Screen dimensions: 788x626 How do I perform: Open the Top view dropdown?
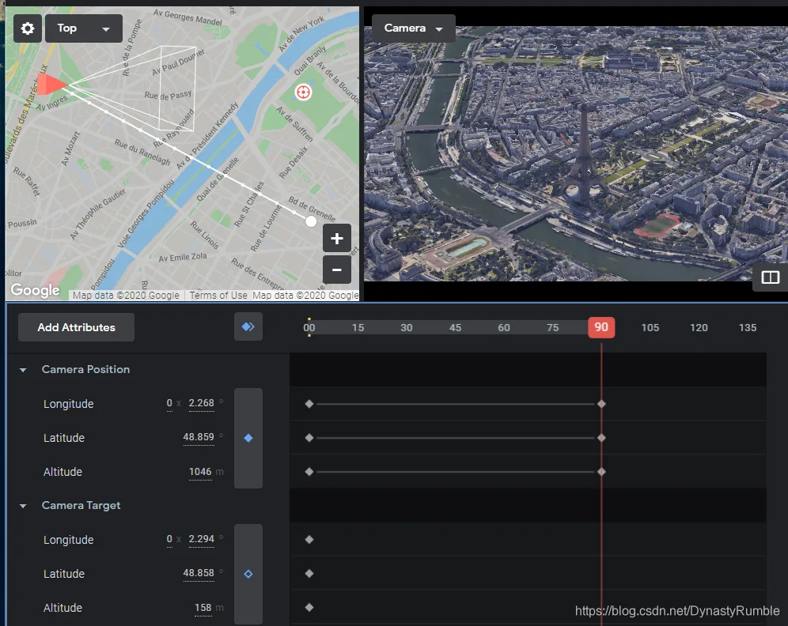pyautogui.click(x=83, y=28)
